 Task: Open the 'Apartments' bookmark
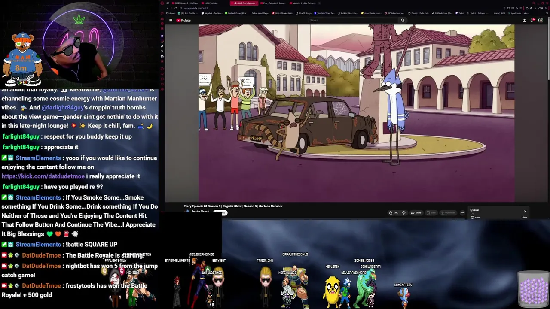[519, 13]
